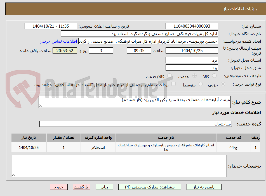266x196 pixels.
Task: Open the اطلاعات تماس خریدار link
Action: click(58, 41)
